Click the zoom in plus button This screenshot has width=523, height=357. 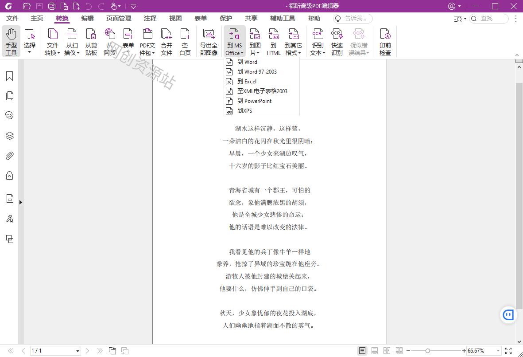(x=464, y=351)
